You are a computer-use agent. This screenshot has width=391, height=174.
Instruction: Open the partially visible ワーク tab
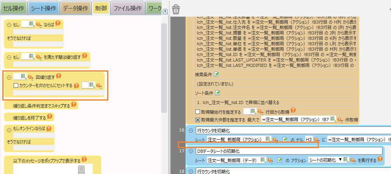point(155,9)
